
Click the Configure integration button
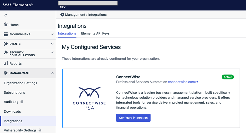[x=133, y=118]
